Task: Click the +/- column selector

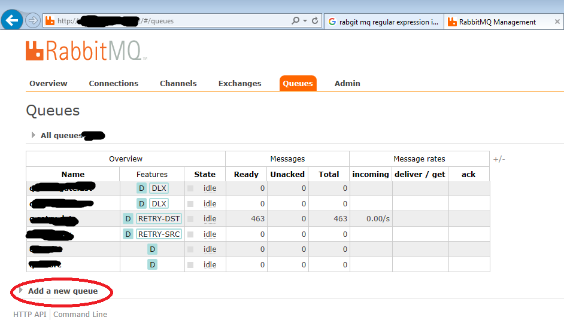Action: (499, 159)
